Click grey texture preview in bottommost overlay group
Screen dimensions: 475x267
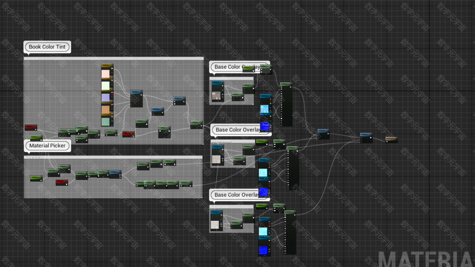point(215,225)
